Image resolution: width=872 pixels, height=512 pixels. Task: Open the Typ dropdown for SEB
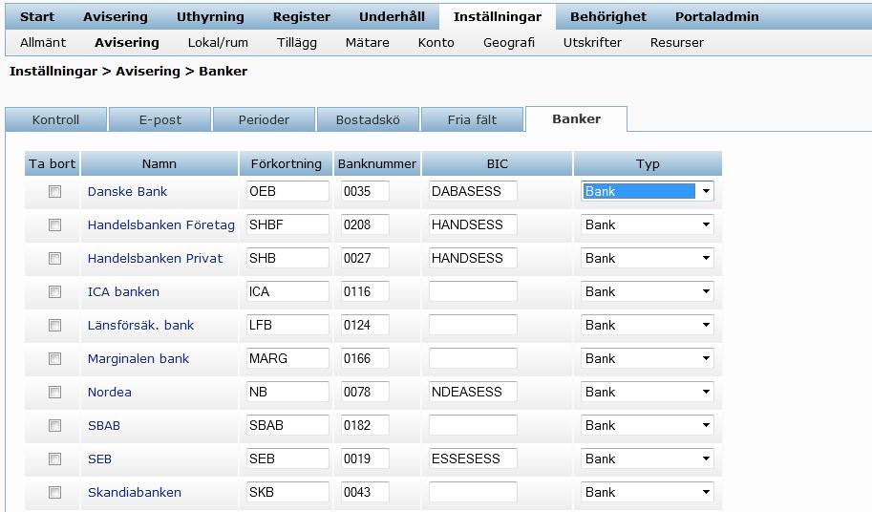[648, 459]
